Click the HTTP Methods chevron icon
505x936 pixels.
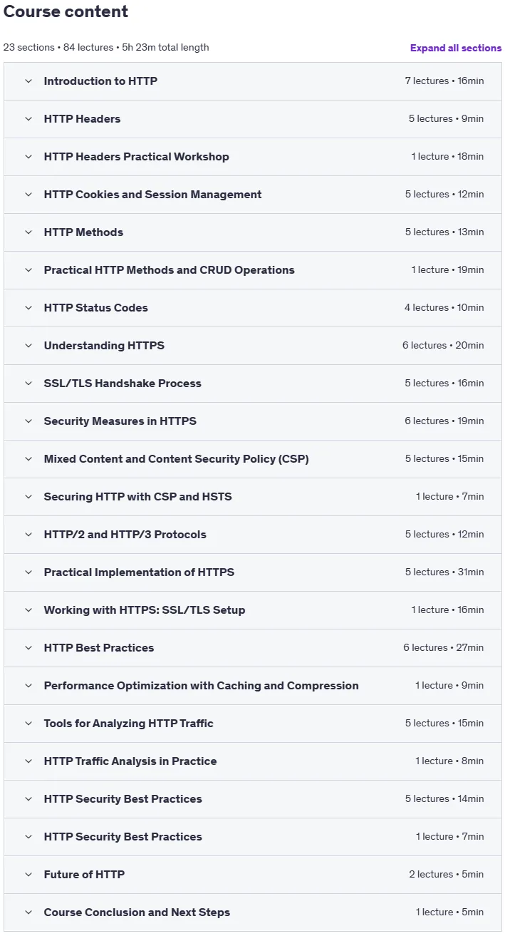[x=28, y=232]
